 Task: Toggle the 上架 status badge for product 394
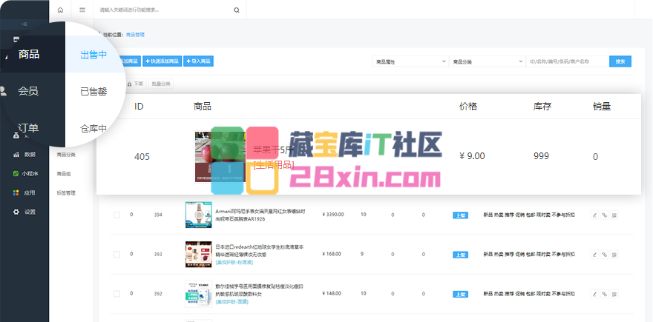tap(460, 215)
